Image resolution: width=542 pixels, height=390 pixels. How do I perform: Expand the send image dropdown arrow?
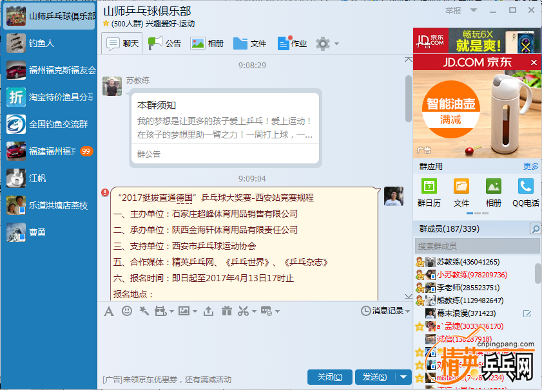click(x=195, y=311)
